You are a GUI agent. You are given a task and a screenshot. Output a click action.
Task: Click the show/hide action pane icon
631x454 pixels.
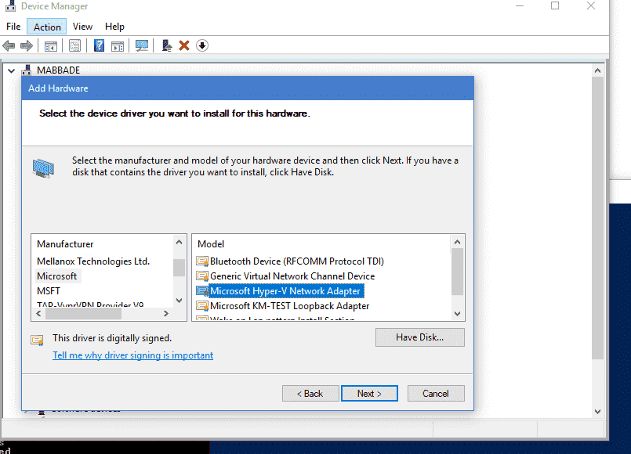click(x=118, y=46)
